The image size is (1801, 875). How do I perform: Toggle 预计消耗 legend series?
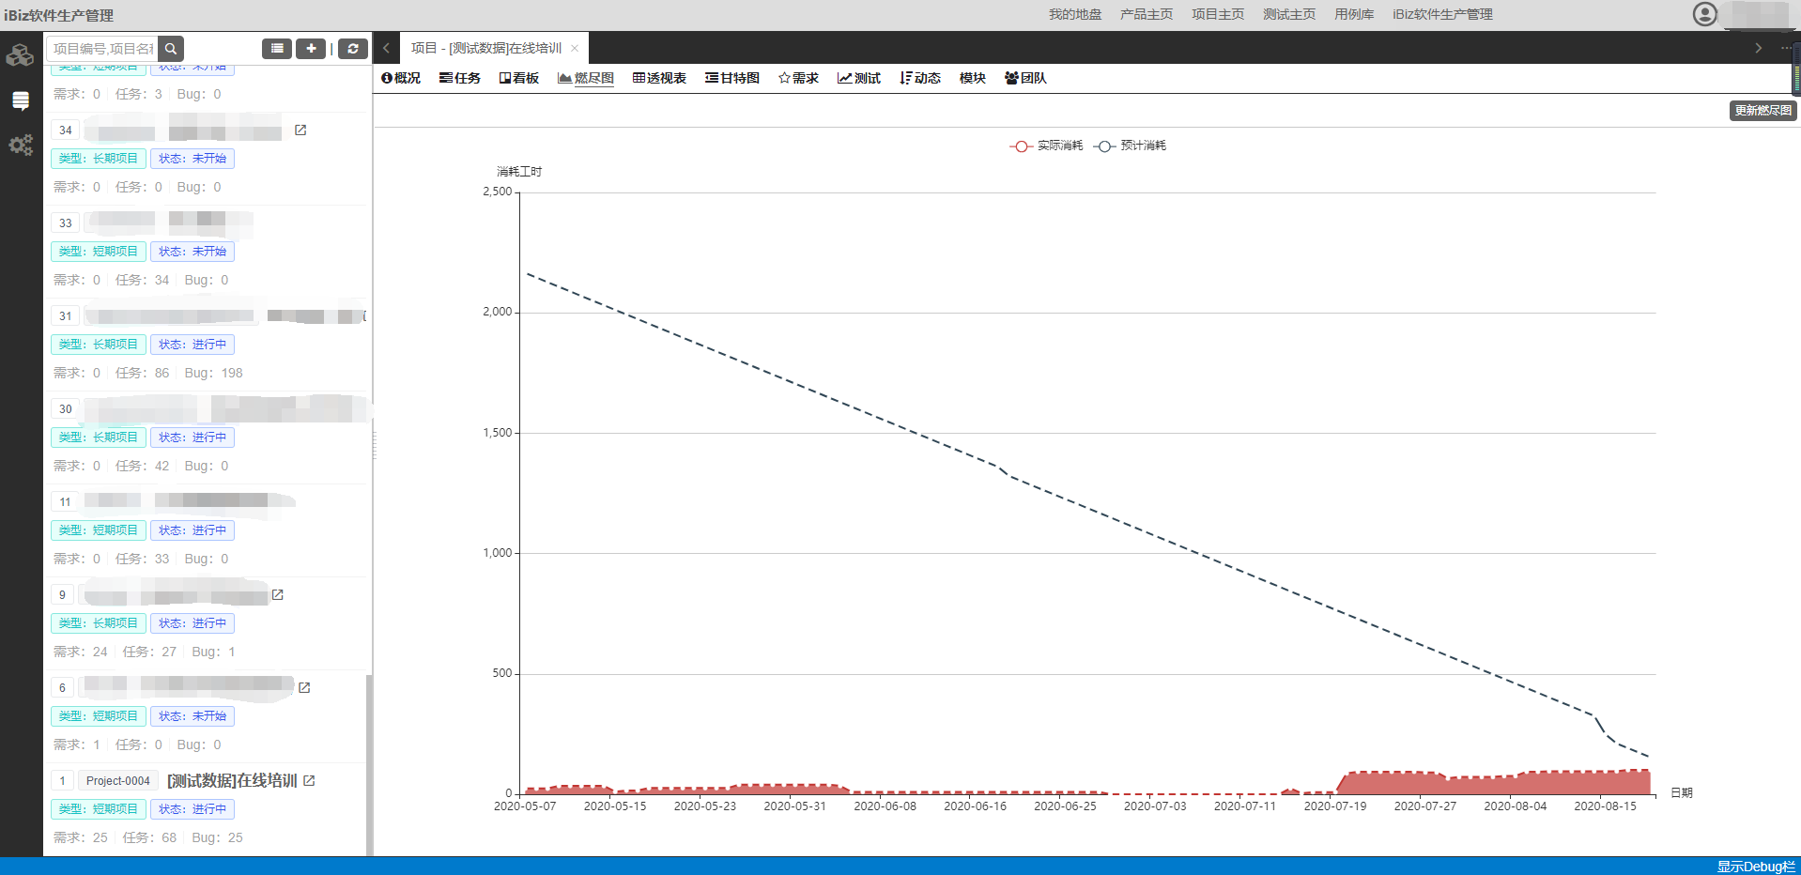[1130, 146]
